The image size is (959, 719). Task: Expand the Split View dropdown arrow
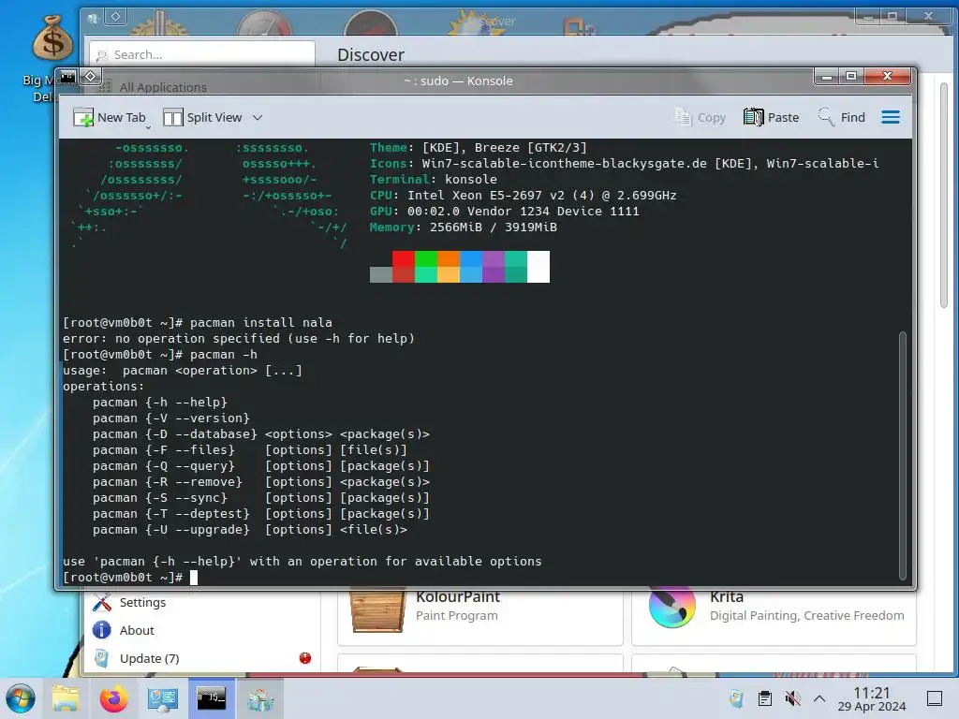coord(258,117)
